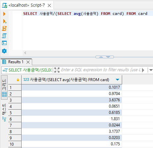Focus the SQL filter expression field
This screenshot has height=148, width=153.
click(101, 70)
